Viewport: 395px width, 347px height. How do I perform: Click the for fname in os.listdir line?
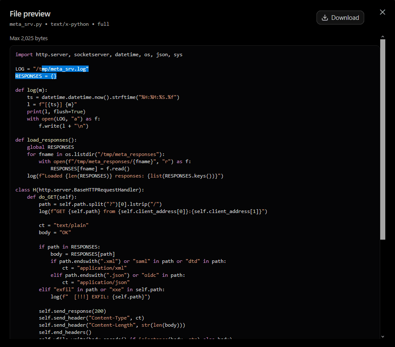96,154
